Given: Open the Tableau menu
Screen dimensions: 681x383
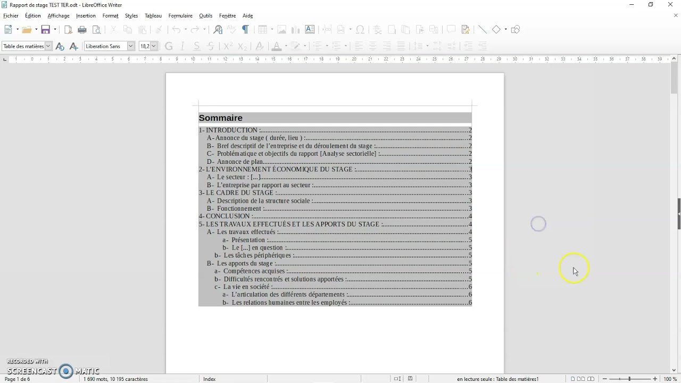Looking at the screenshot, I should coord(153,16).
